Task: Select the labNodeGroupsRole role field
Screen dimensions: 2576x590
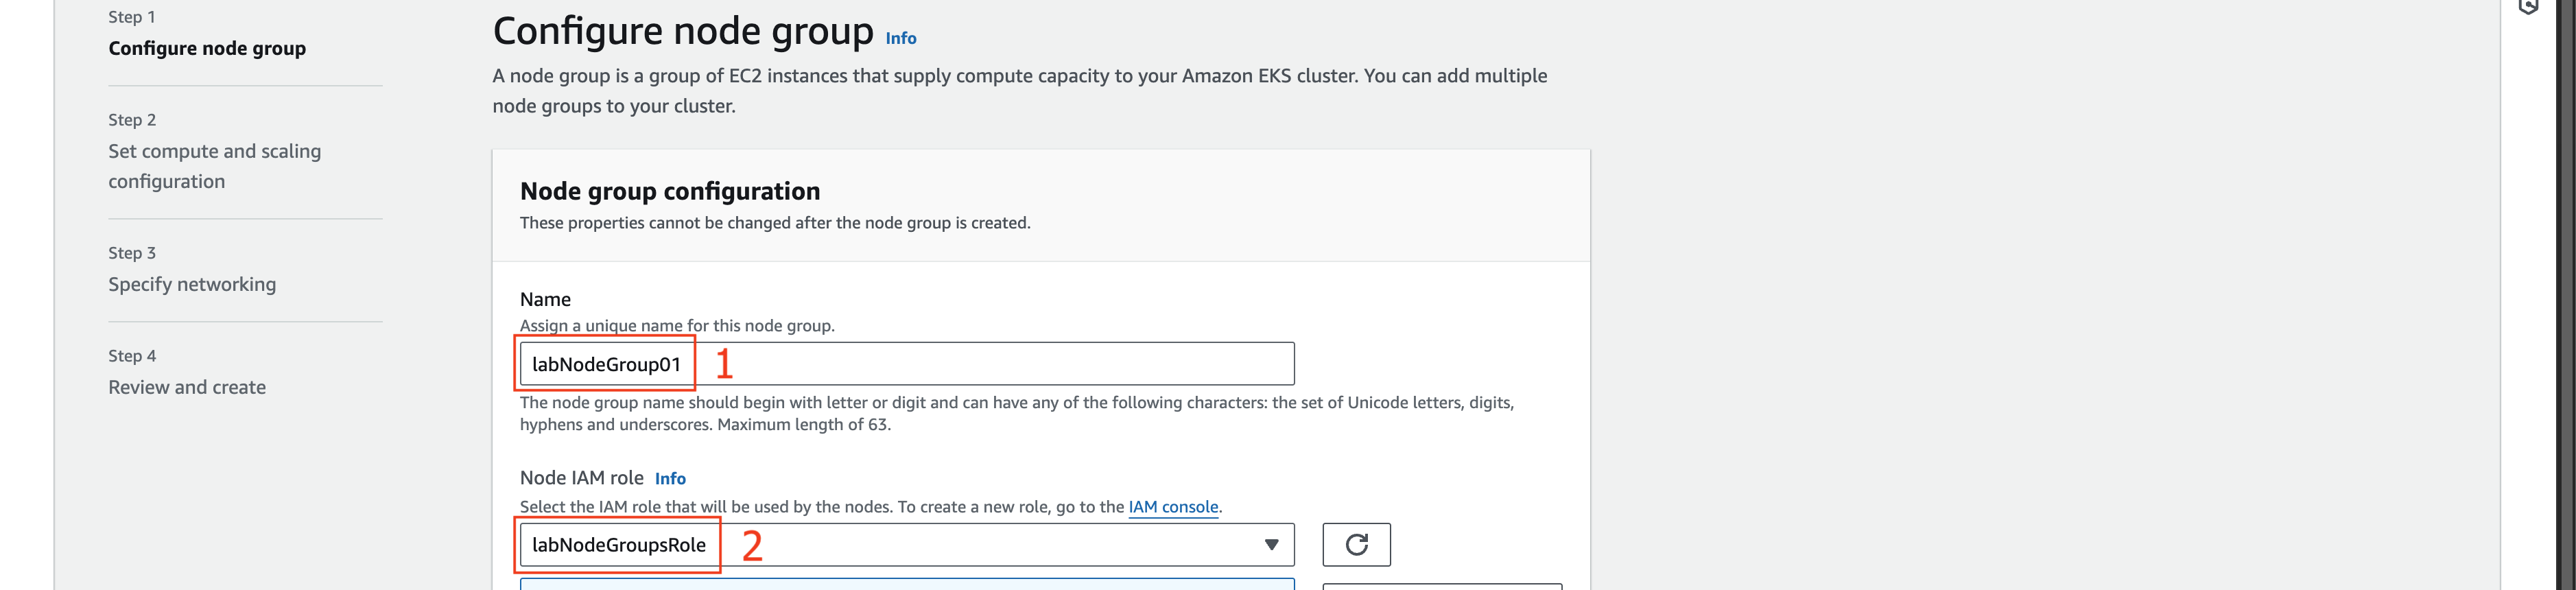Action: pos(907,545)
